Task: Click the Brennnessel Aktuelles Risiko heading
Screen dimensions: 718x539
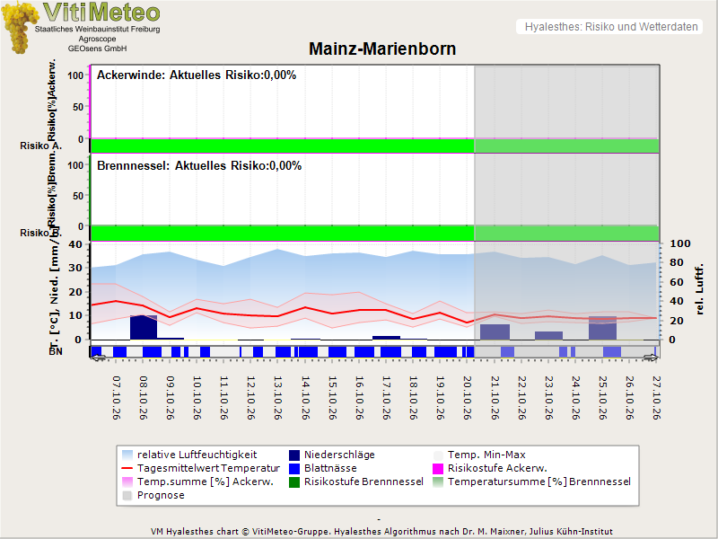Action: coord(199,166)
